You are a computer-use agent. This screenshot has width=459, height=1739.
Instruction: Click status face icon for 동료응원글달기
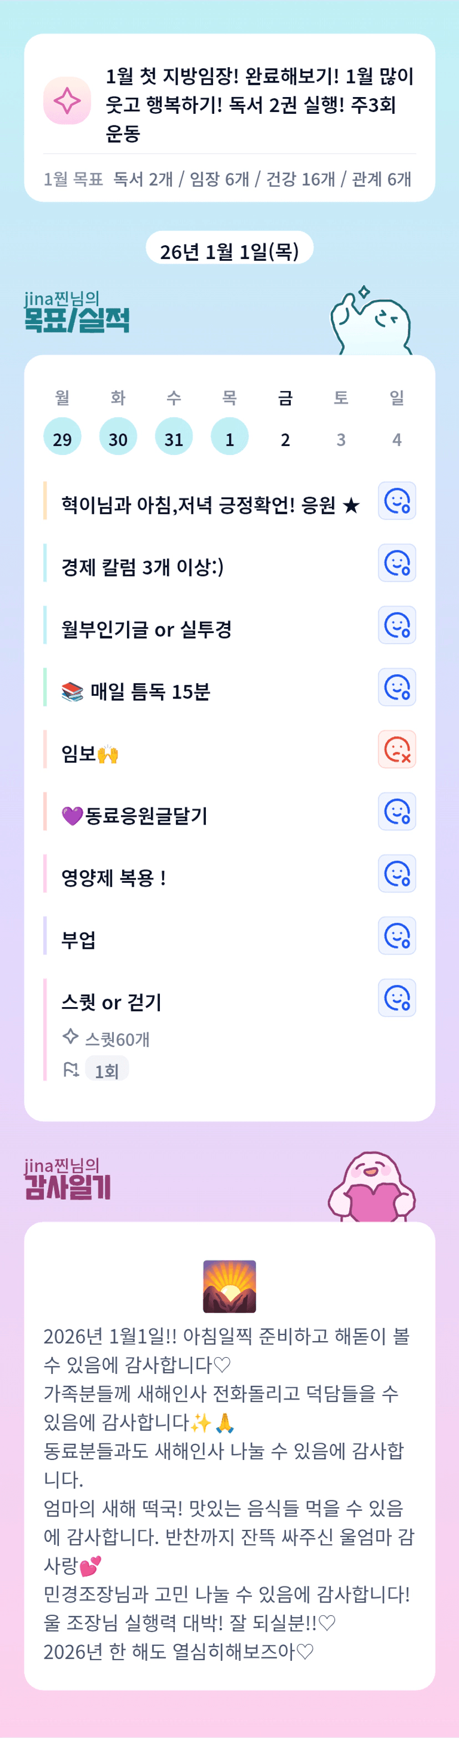[x=397, y=811]
